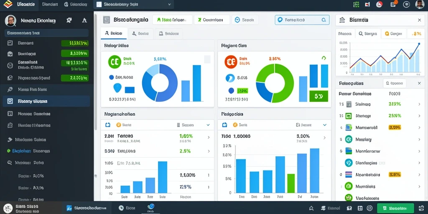Open the dropdown in the top title bar tab
This screenshot has width=428, height=214.
pos(170,4)
